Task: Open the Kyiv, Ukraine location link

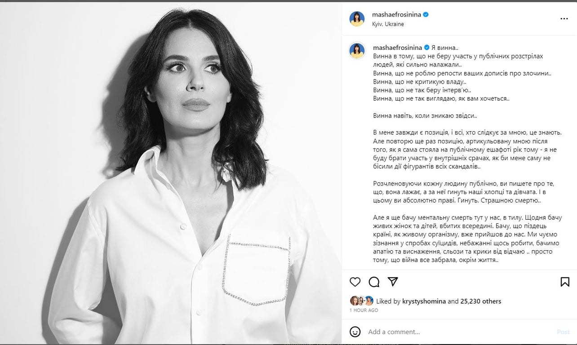Action: tap(388, 24)
